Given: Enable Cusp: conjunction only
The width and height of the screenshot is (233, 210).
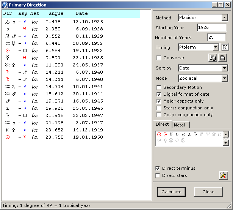Looking at the screenshot, I should pyautogui.click(x=159, y=115).
